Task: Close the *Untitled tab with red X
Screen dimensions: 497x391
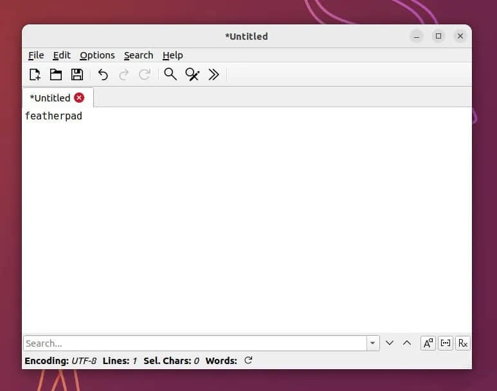Action: [79, 98]
